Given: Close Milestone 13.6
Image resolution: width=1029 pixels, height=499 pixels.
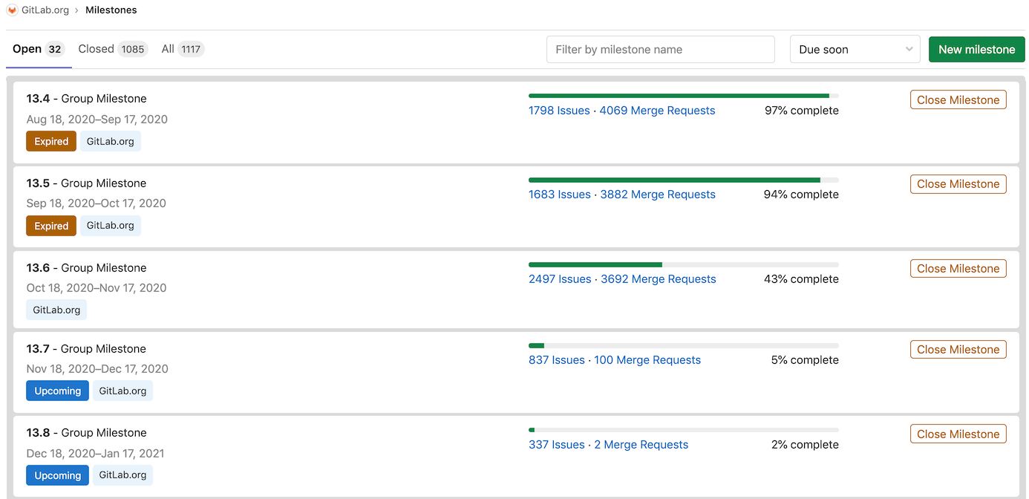Looking at the screenshot, I should coord(958,269).
